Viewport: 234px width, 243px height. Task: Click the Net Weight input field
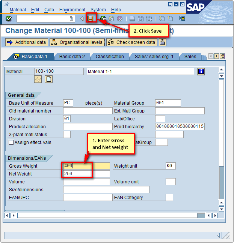pyautogui.click(x=86, y=174)
